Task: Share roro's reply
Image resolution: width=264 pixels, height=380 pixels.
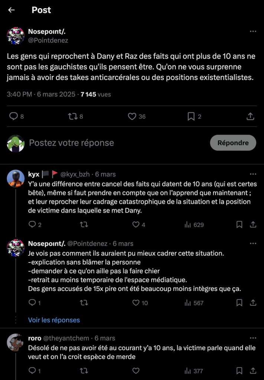Action: [253, 370]
